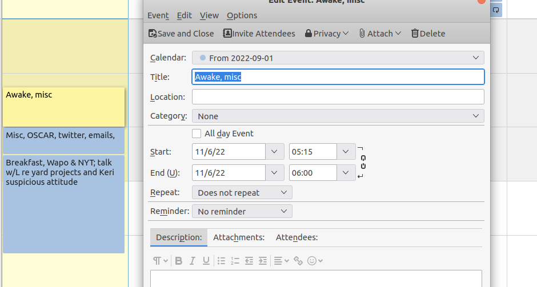
Task: Open the Privacy dropdown
Action: point(327,34)
